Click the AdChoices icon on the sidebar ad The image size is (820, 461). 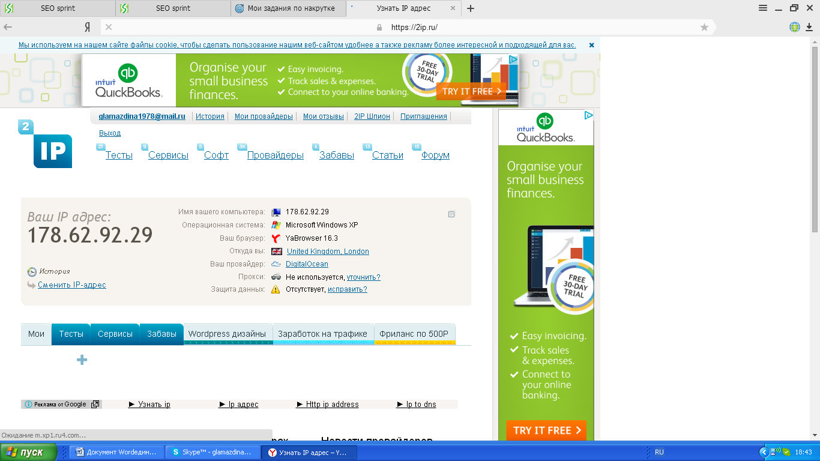pos(589,115)
